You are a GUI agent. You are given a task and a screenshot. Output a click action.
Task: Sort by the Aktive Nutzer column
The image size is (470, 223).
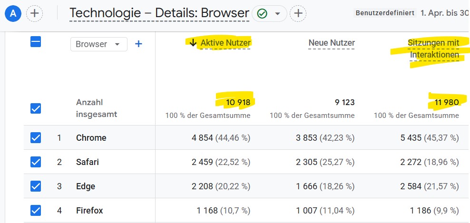tap(225, 43)
